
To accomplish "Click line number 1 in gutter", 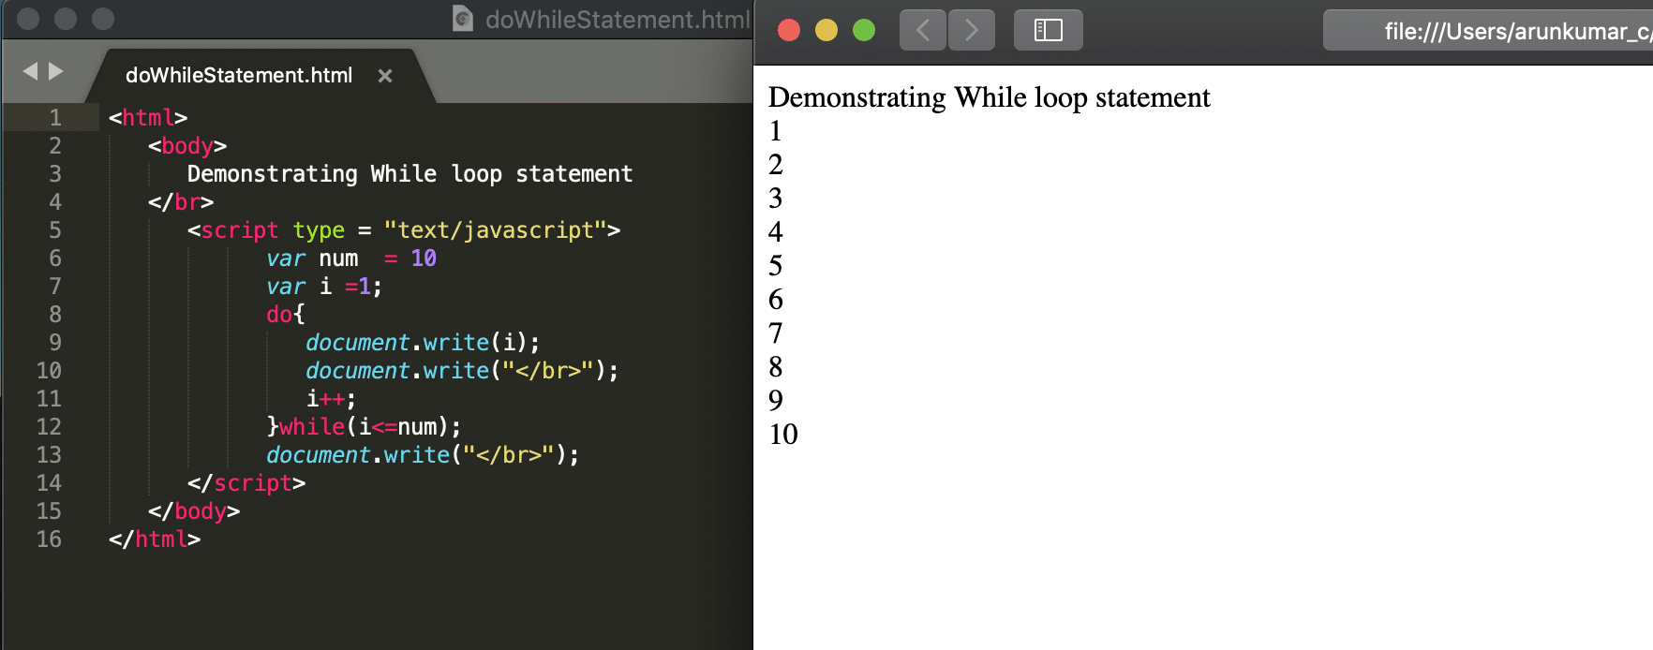I will tap(55, 118).
